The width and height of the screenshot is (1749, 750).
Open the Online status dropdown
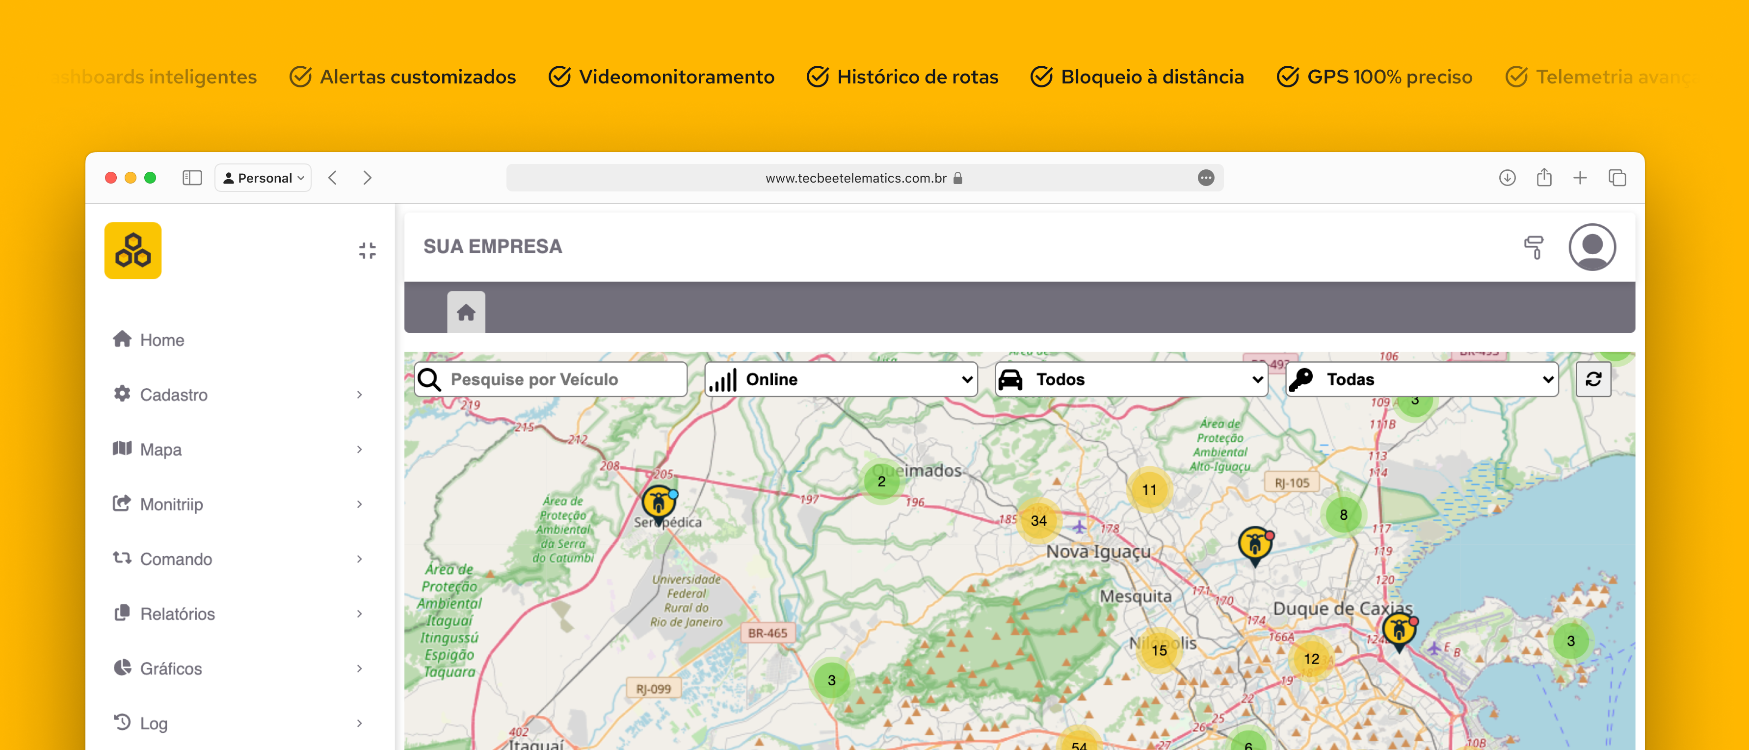click(841, 379)
